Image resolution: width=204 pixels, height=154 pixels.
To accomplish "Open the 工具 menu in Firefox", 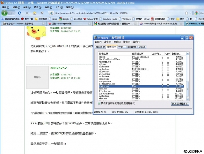I will (x=59, y=7).
